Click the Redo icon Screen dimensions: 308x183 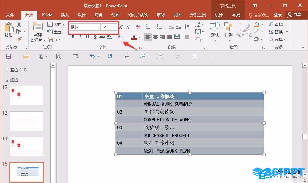(110, 56)
